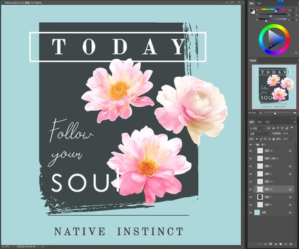The image size is (299, 249).
Task: Toggle eye of the second layer in the group
Action: 251,158
